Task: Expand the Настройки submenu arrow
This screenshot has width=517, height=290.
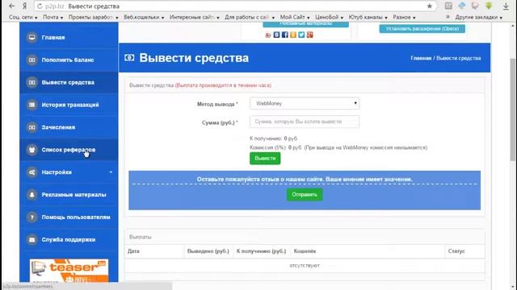Action: coord(111,172)
